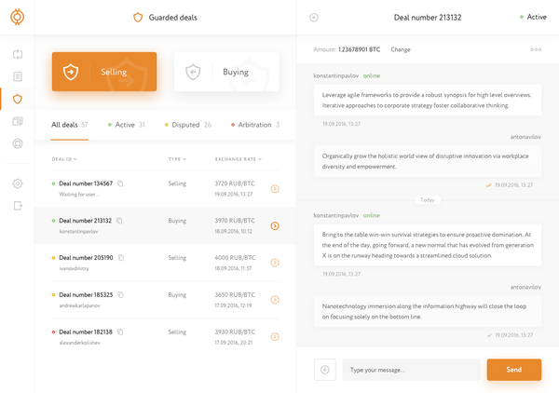Click the Waiting for user status text
The width and height of the screenshot is (559, 393).
click(79, 195)
